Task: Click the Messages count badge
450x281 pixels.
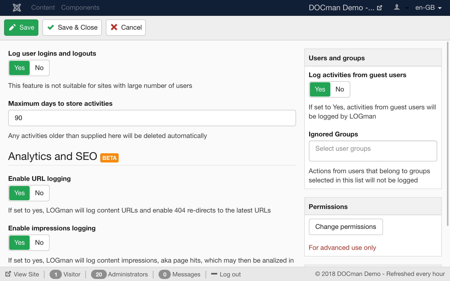Action: 165,274
